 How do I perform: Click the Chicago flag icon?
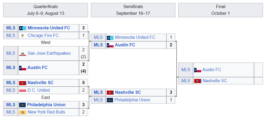pos(23,36)
